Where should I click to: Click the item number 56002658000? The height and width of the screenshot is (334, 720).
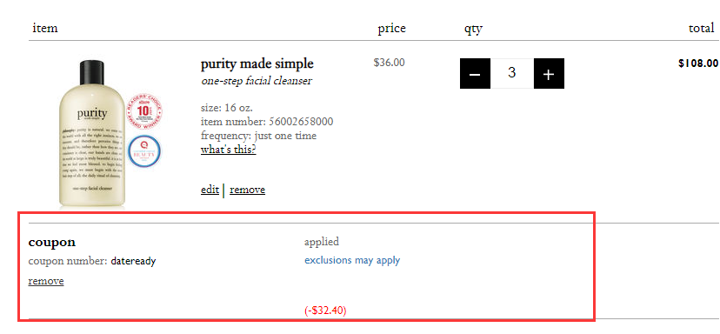(301, 122)
